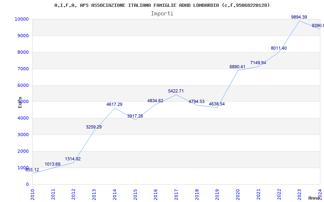Click the x-axis year 2015
The width and height of the screenshot is (324, 202).
pyautogui.click(x=135, y=194)
